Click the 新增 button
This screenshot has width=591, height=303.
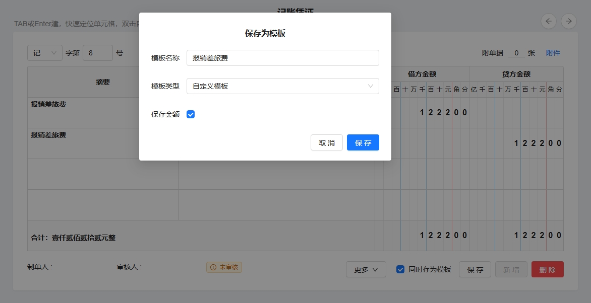point(511,269)
